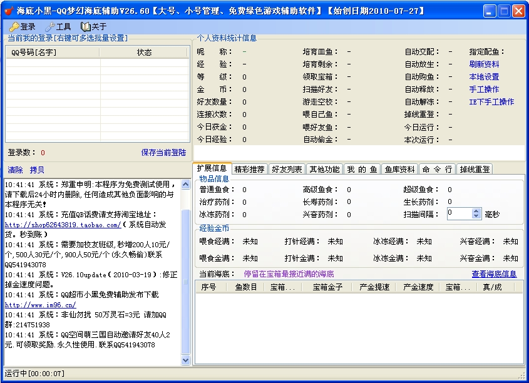Click the 登录数 label

click(21, 153)
